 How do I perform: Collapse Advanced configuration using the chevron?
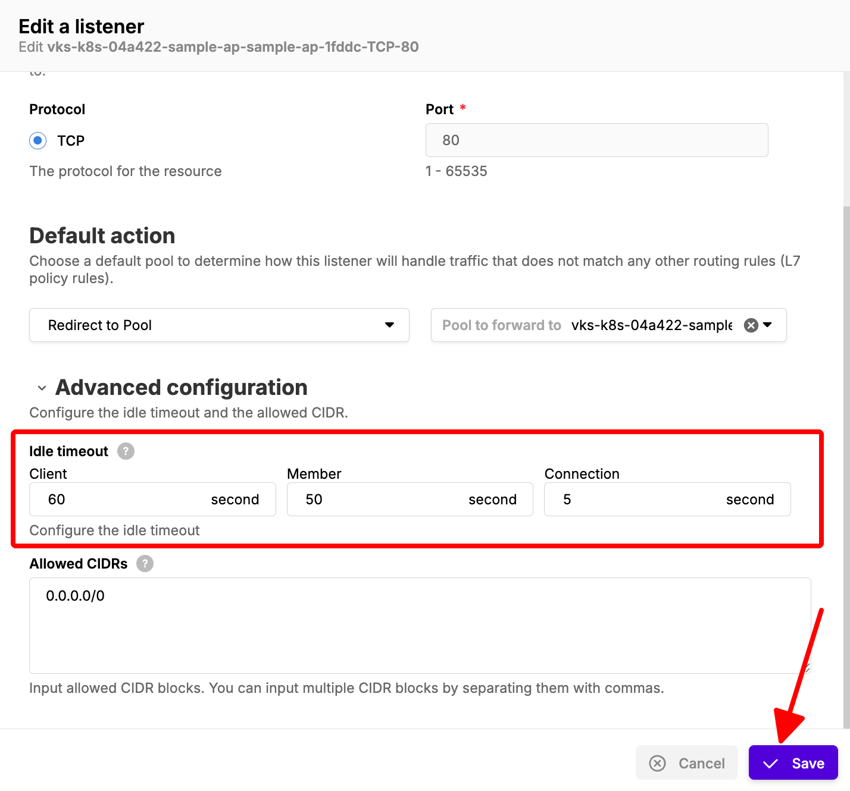click(42, 388)
